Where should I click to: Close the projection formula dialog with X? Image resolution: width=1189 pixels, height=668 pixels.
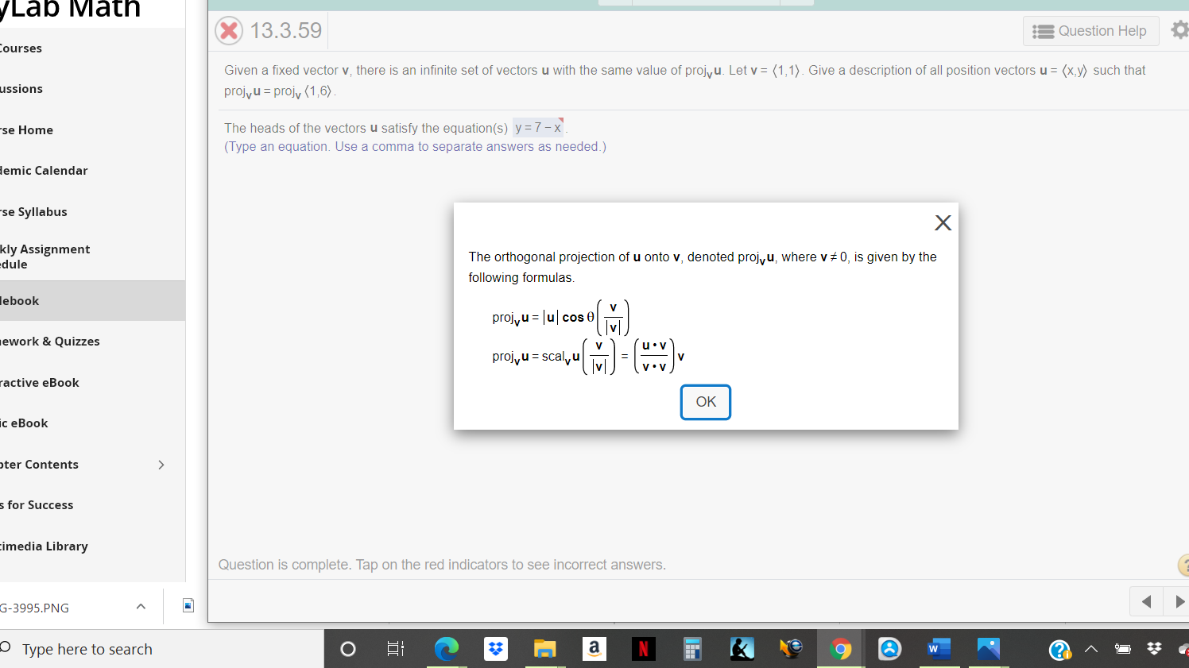click(x=943, y=222)
